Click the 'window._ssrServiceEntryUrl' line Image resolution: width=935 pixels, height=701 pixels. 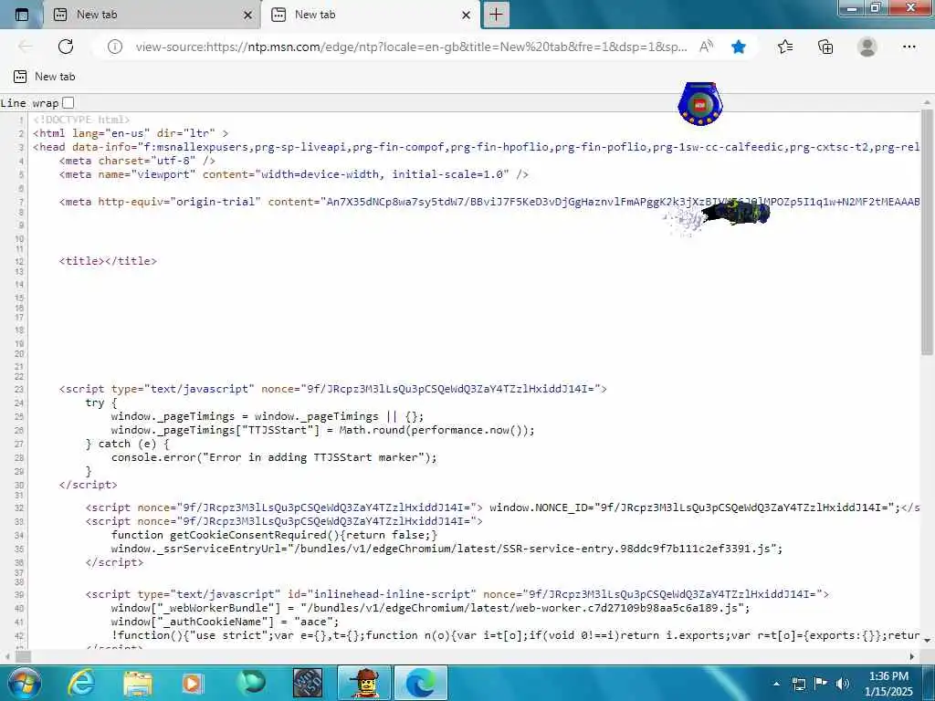446,549
